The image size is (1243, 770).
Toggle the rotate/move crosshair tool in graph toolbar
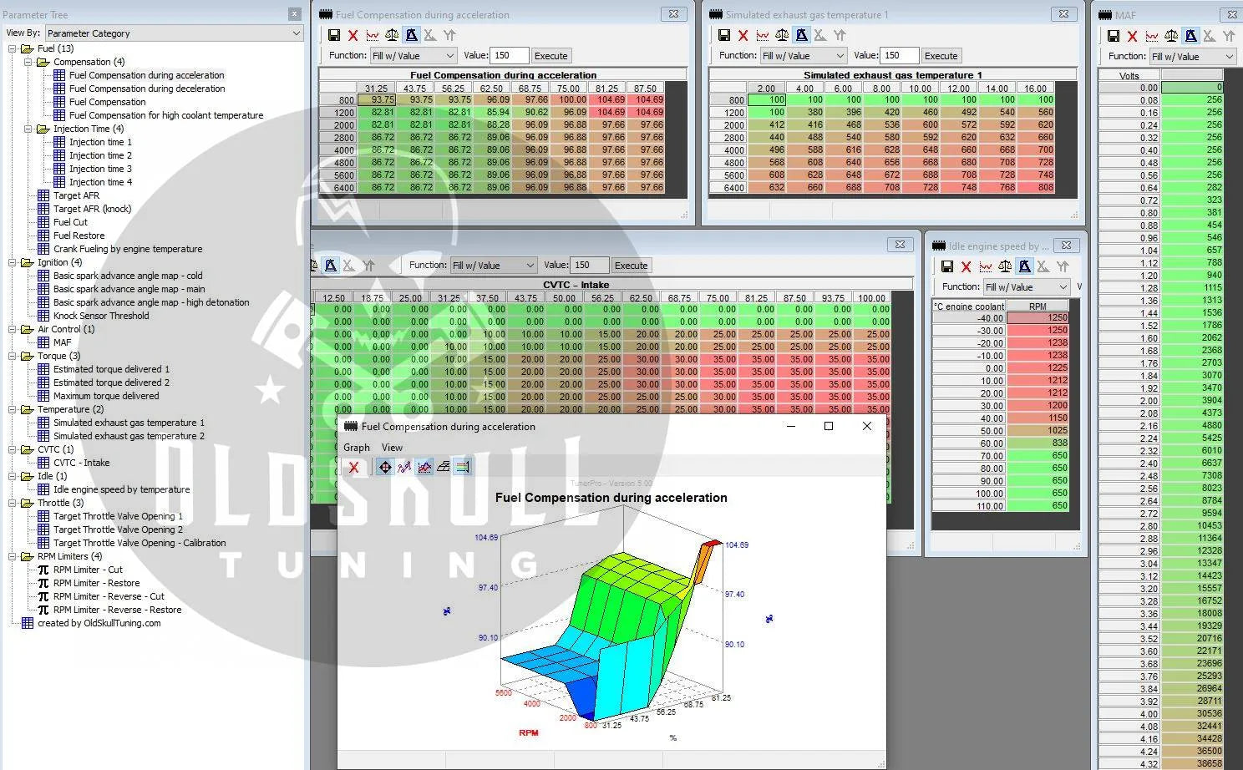[384, 468]
